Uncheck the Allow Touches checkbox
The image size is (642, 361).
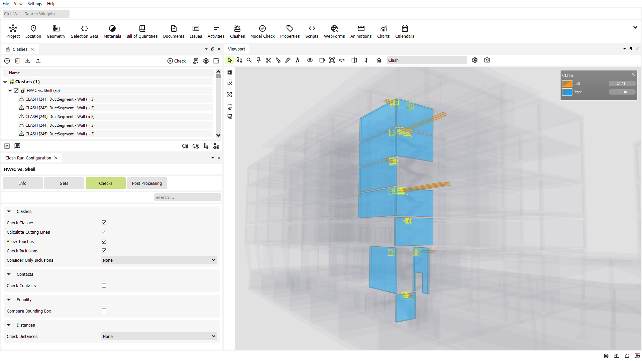pyautogui.click(x=104, y=241)
